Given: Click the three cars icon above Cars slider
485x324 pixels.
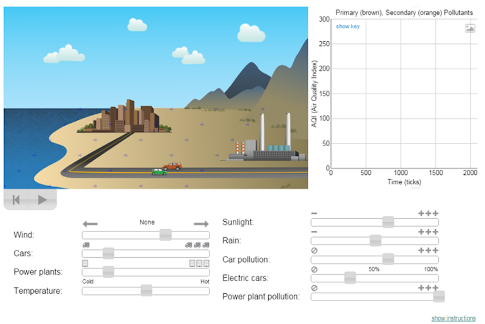Looking at the screenshot, I should [x=197, y=245].
